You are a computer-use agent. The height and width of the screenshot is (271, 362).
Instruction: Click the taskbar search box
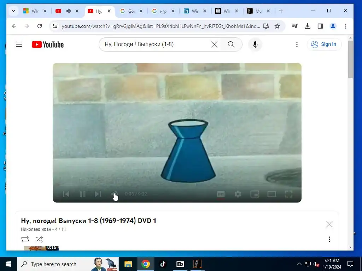(68, 264)
